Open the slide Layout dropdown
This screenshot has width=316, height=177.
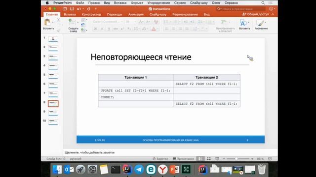click(83, 20)
